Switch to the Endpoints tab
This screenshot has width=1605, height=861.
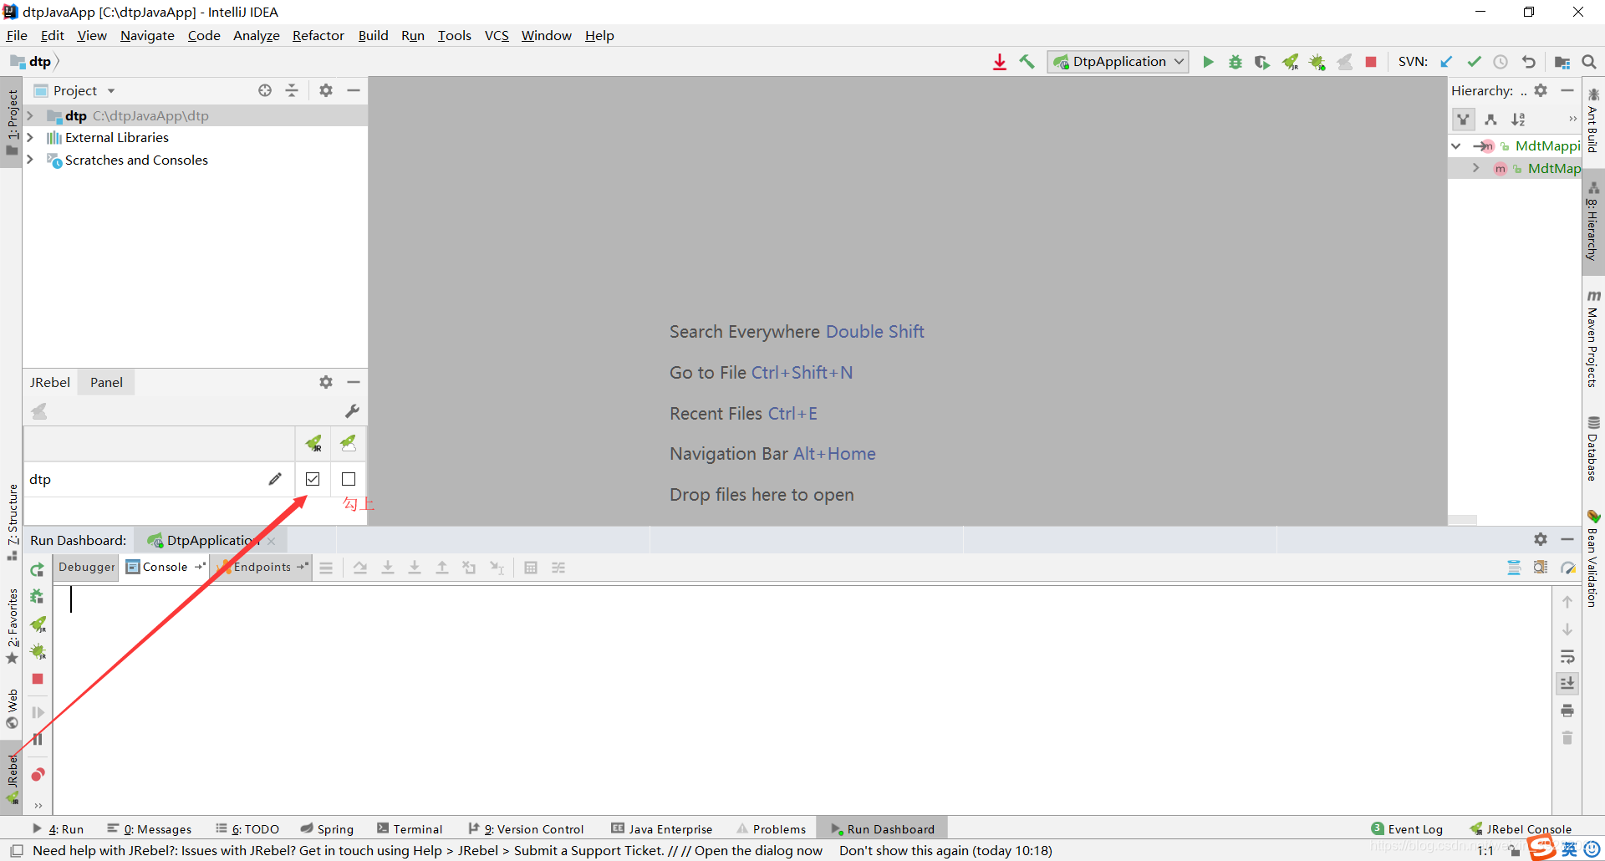(262, 567)
